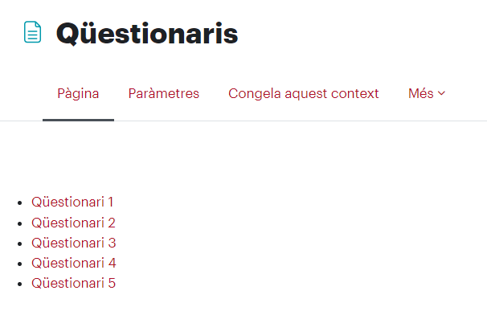The image size is (487, 311).
Task: Click the bullet before Qüestionari 2
Action: click(x=20, y=223)
